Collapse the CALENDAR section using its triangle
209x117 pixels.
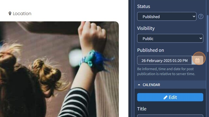(x=139, y=85)
